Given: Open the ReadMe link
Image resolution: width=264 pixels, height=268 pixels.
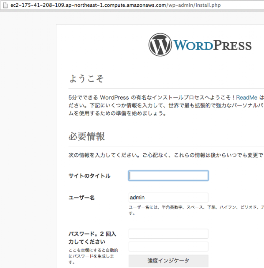Looking at the screenshot, I should 246,98.
